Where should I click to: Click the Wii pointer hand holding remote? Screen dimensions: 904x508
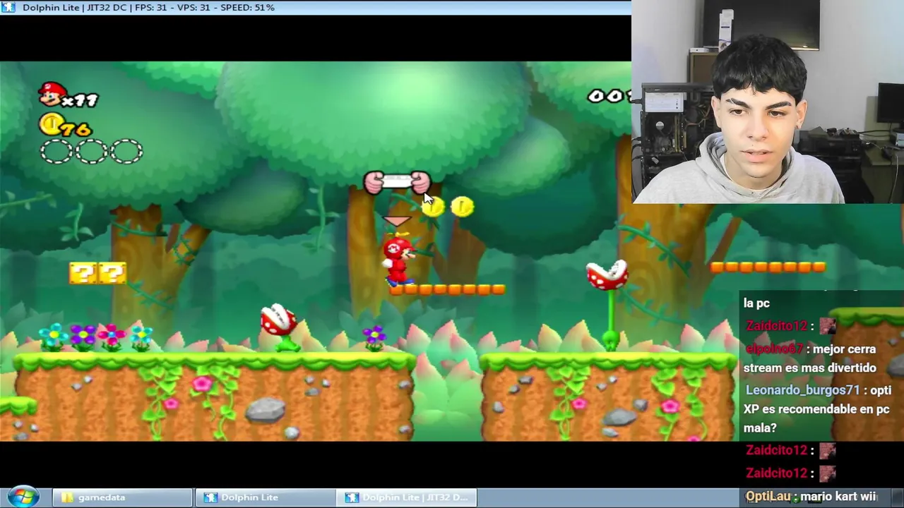point(396,183)
